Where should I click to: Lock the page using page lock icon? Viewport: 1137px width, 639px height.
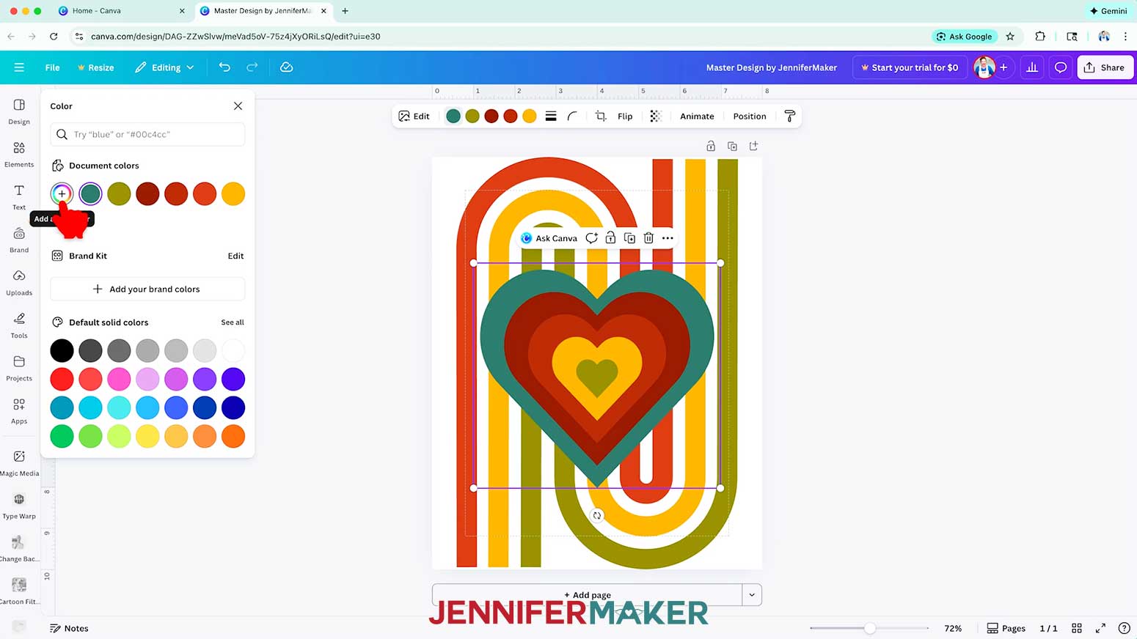coord(711,147)
